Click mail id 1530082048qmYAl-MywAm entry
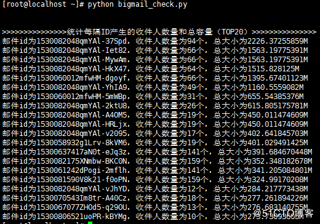This screenshot has width=320, height=224. [155, 60]
